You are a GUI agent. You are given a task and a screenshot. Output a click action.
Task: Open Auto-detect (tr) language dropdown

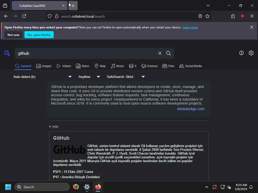pos(42,77)
